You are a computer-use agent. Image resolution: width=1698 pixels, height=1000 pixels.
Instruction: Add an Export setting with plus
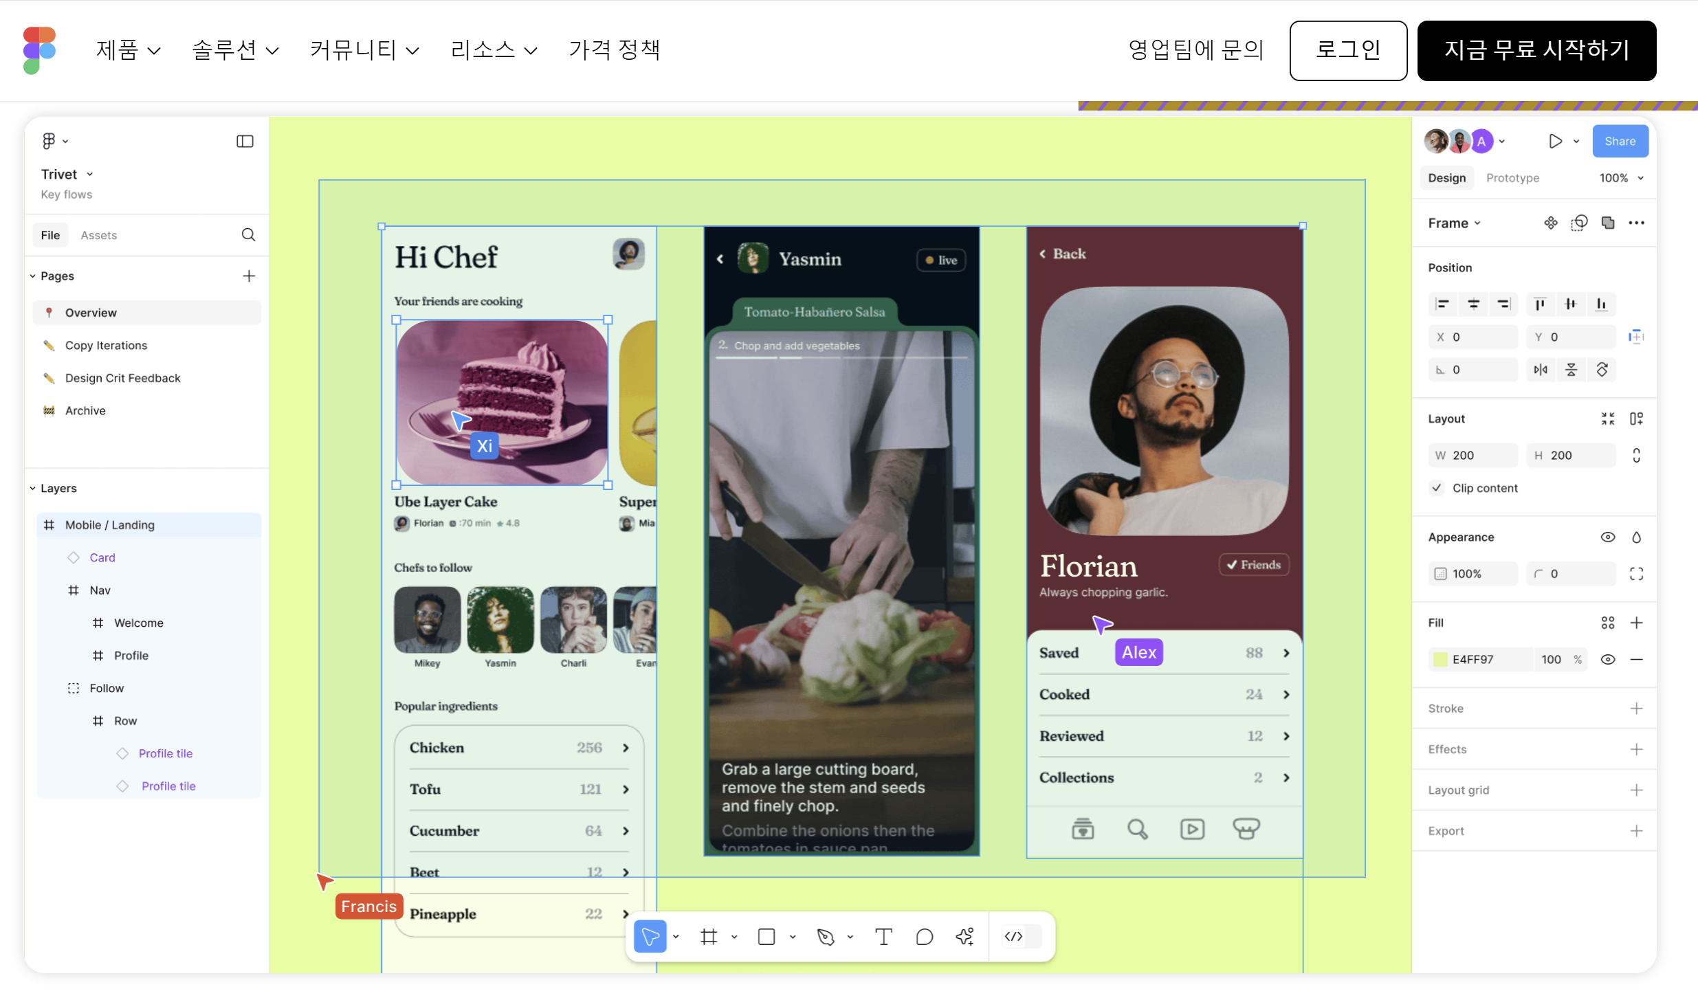(x=1637, y=831)
